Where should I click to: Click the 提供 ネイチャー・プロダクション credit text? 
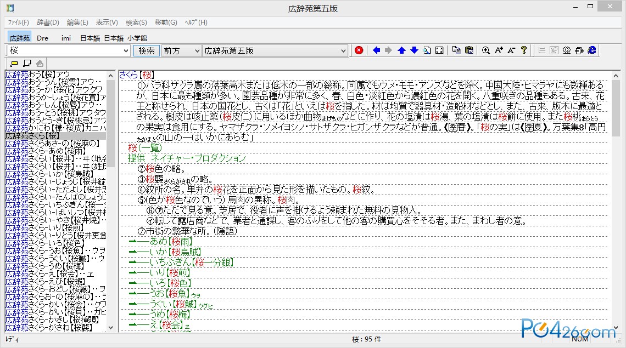187,158
